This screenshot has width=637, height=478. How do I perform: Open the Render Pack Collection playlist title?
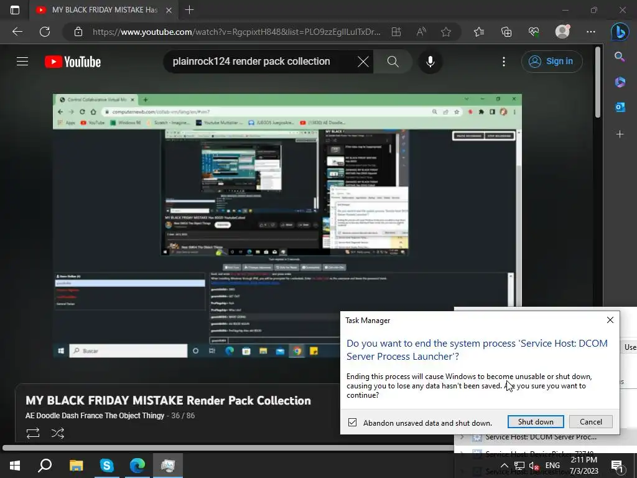(x=168, y=400)
